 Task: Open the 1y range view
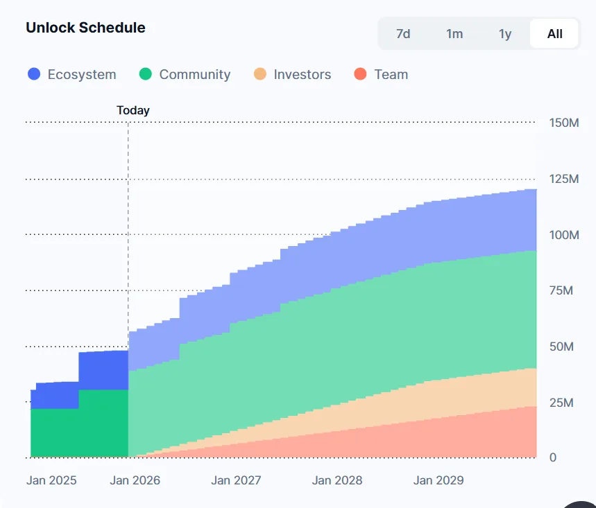(x=504, y=33)
